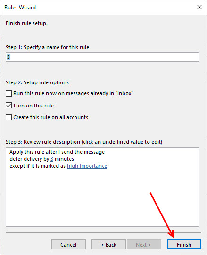
Task: Cancel the rule setup
Action: [x=68, y=245]
